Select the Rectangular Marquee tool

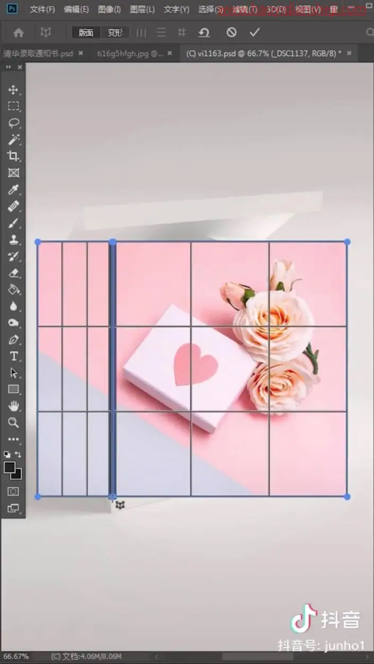tap(13, 106)
